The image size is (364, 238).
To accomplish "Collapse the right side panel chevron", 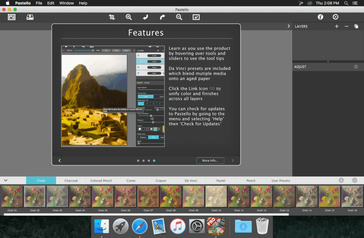I will [289, 26].
